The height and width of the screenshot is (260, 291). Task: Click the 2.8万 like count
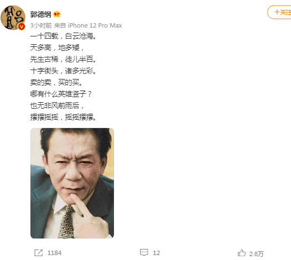point(256,254)
